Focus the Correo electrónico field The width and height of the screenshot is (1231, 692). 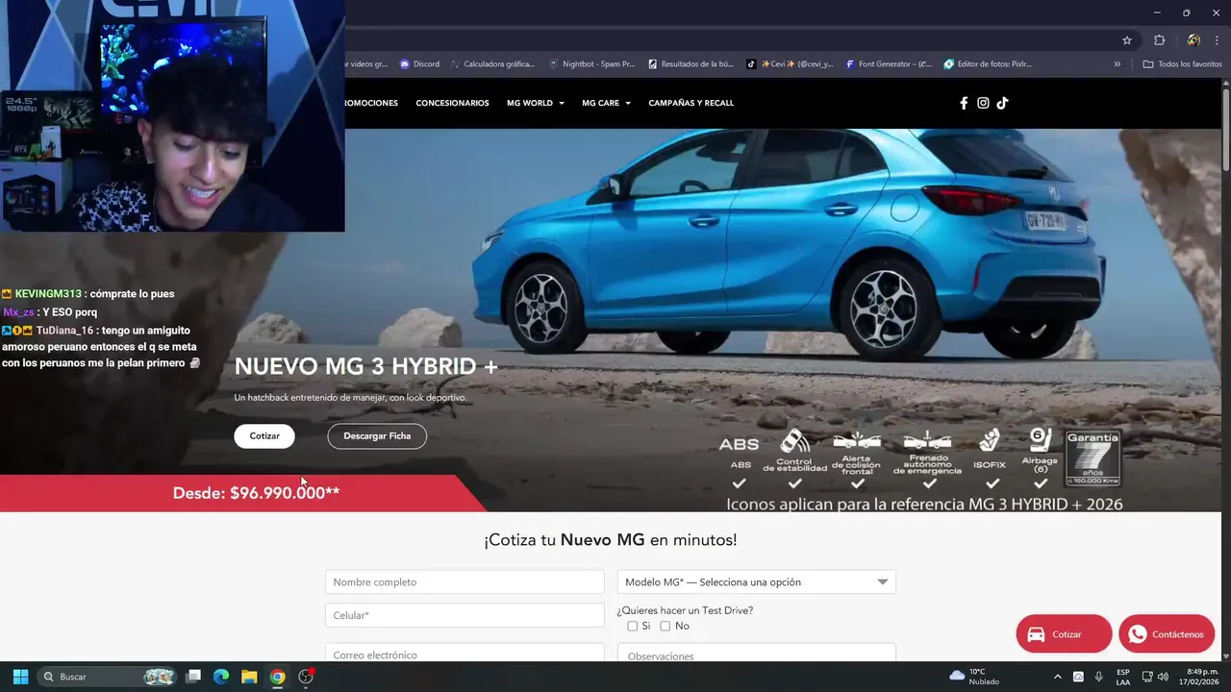point(465,653)
